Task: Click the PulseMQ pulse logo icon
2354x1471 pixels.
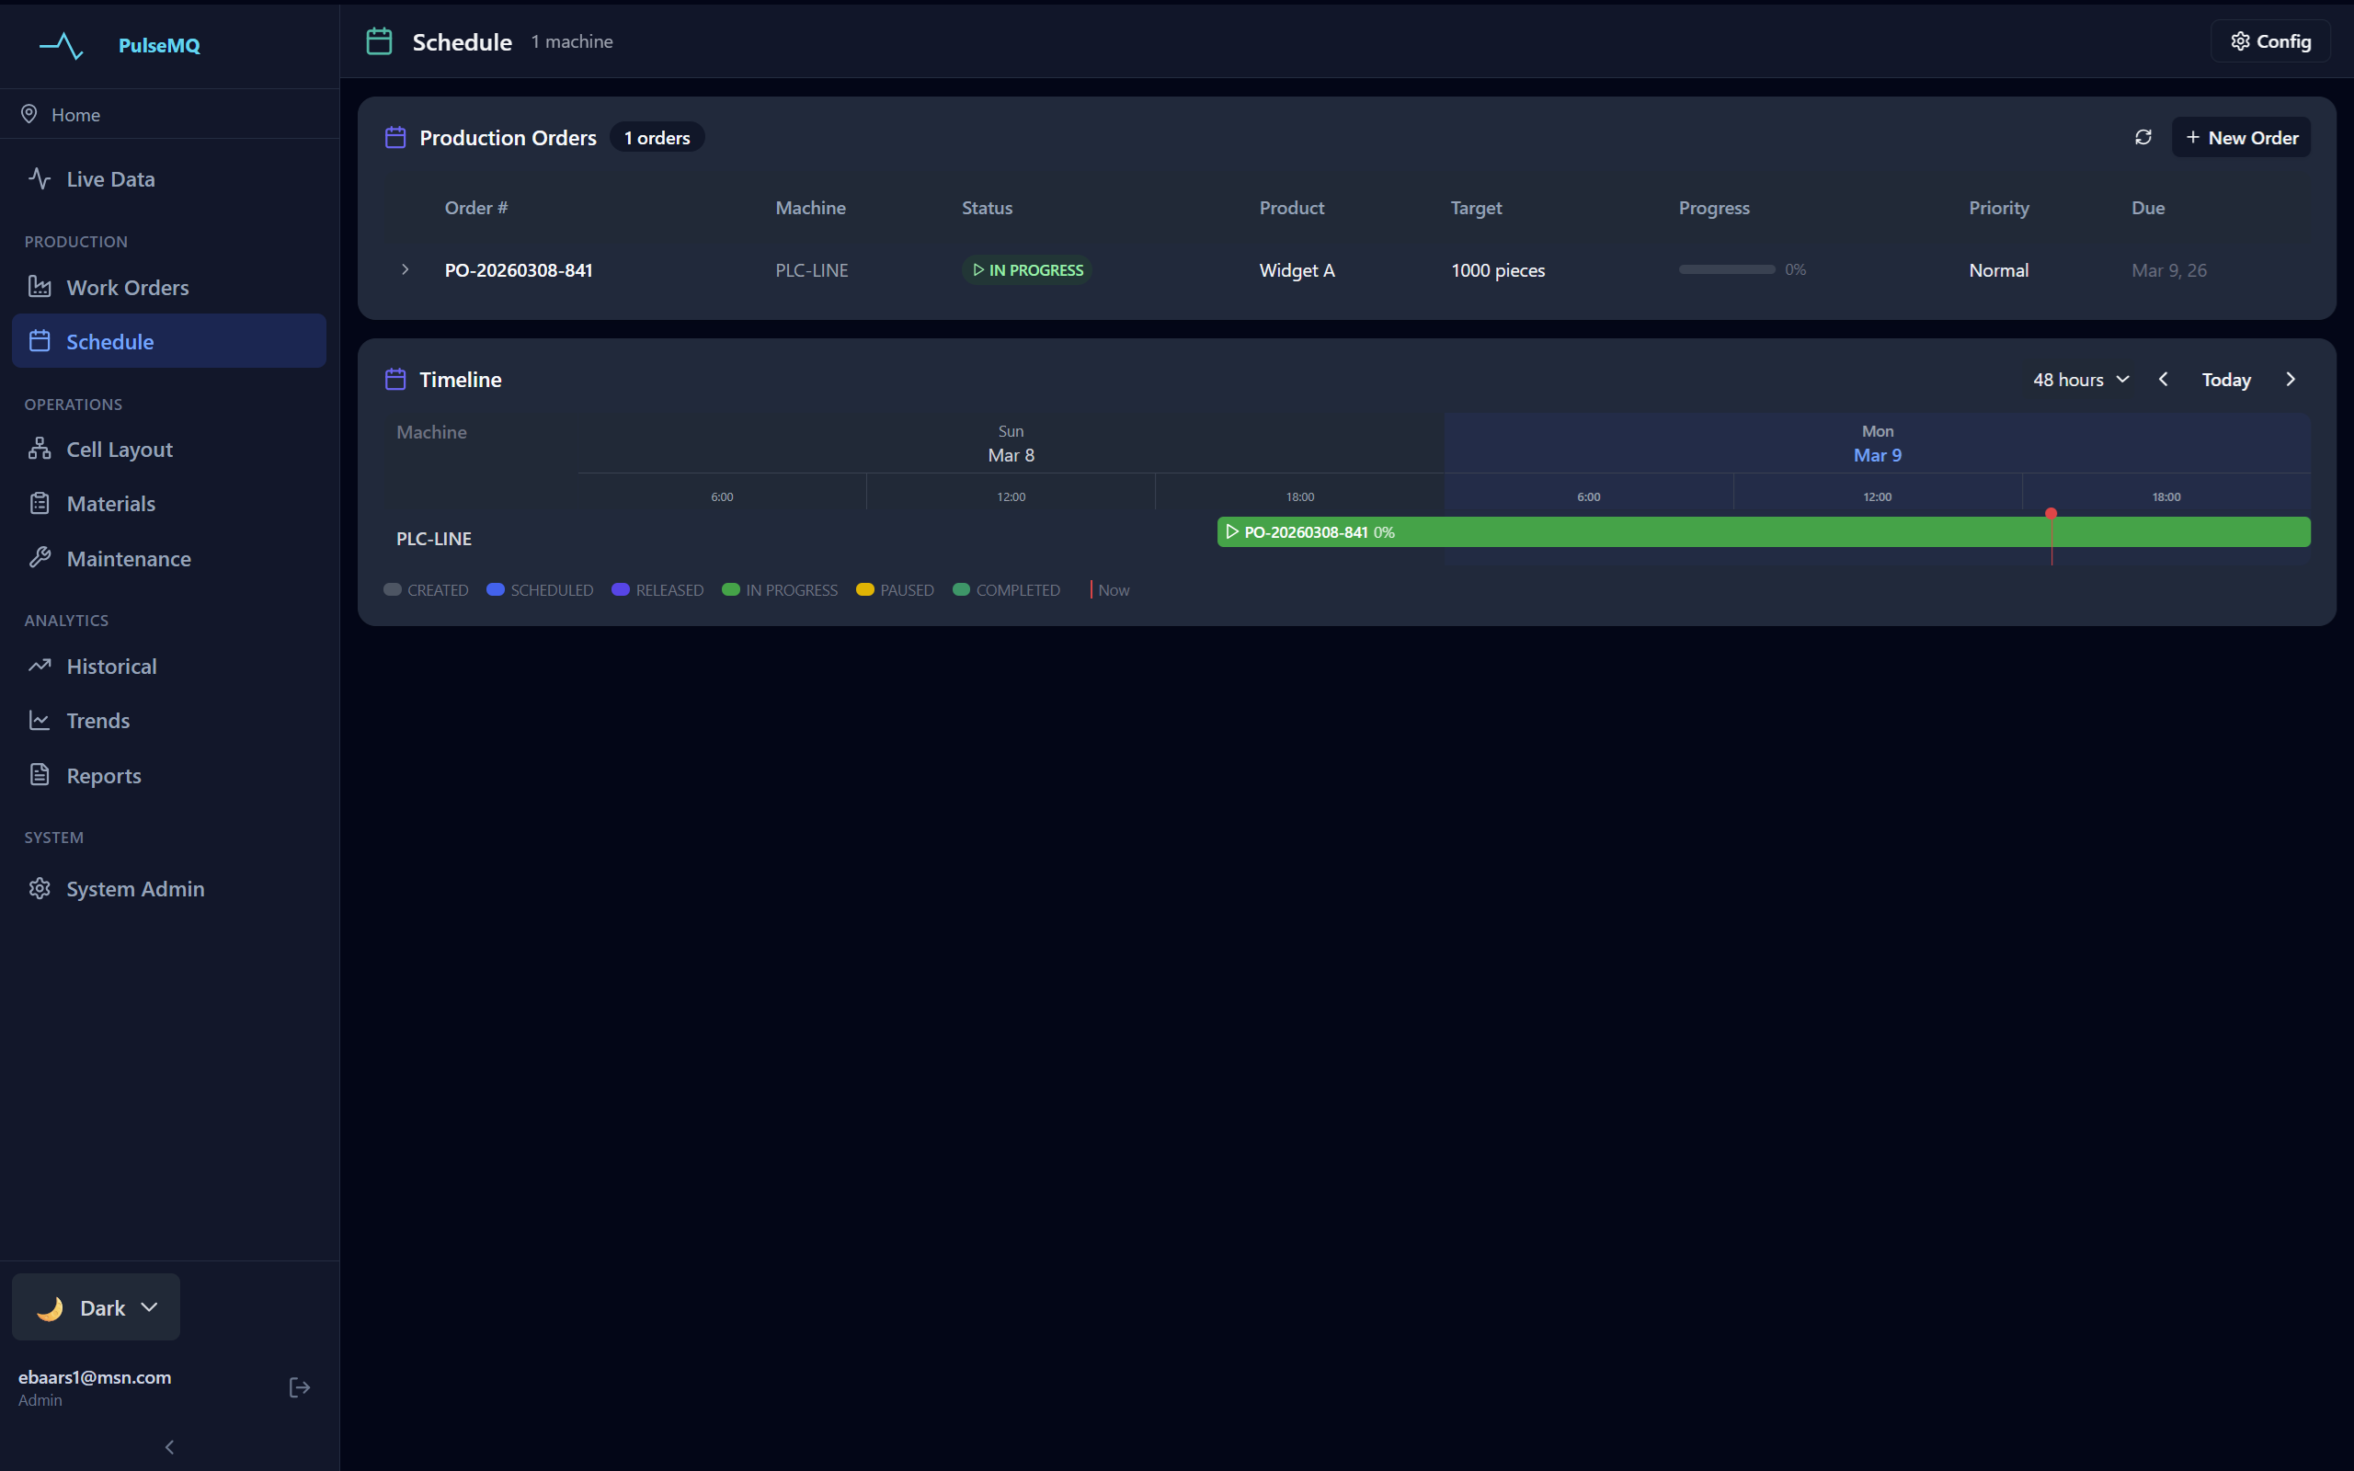Action: (61, 45)
